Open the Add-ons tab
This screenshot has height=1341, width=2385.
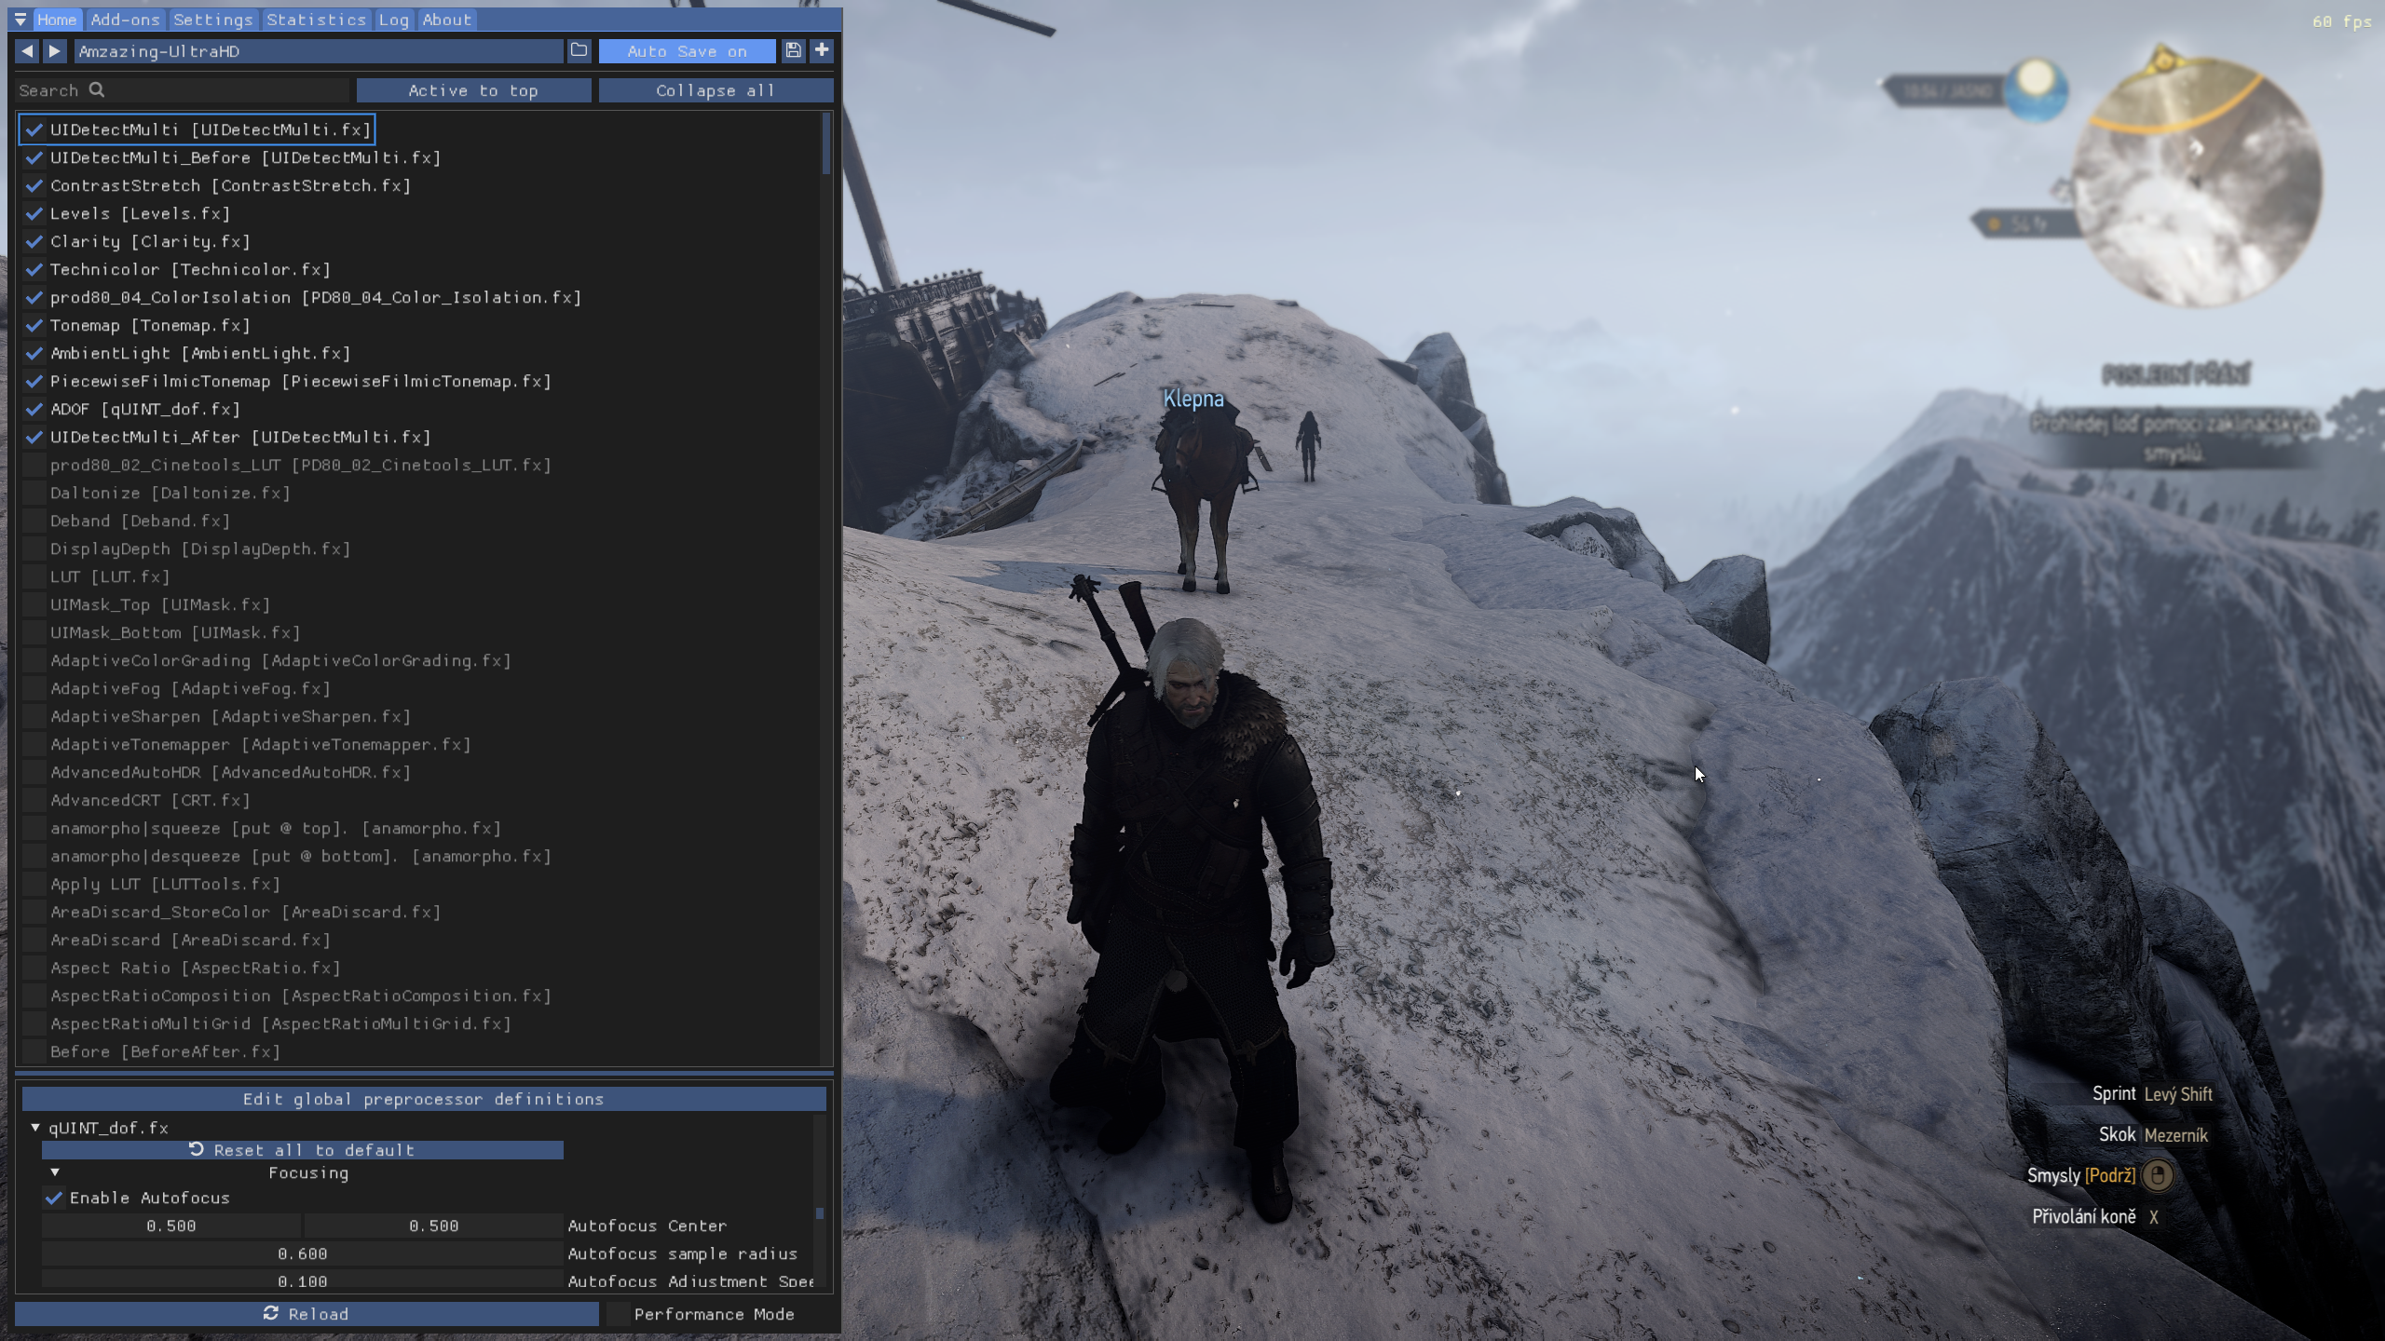tap(125, 20)
